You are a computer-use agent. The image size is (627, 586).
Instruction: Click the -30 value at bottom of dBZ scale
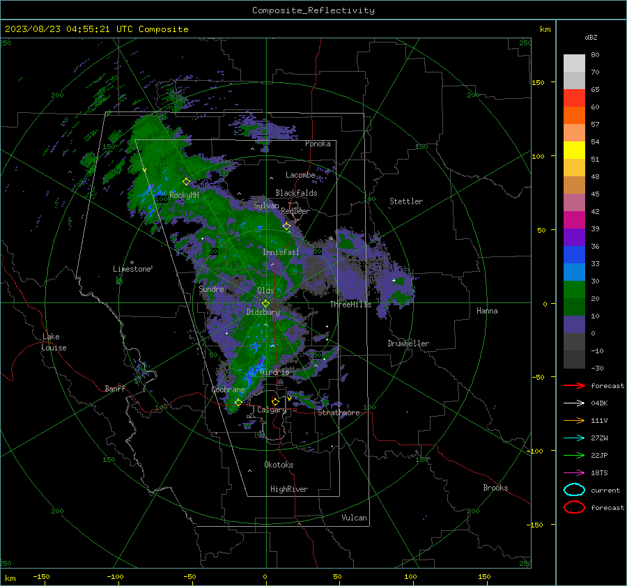pos(597,368)
